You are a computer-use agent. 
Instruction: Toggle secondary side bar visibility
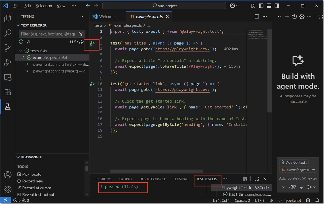point(277,6)
